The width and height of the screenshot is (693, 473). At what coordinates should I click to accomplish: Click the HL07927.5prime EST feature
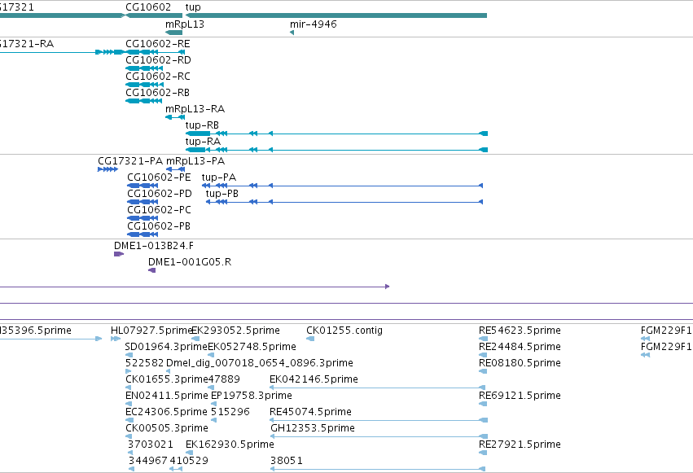pyautogui.click(x=116, y=339)
